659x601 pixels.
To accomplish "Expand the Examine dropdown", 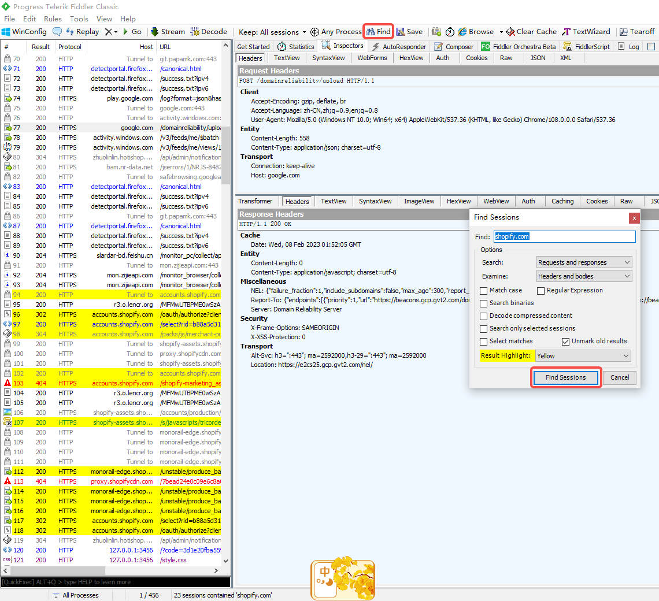I will 584,276.
